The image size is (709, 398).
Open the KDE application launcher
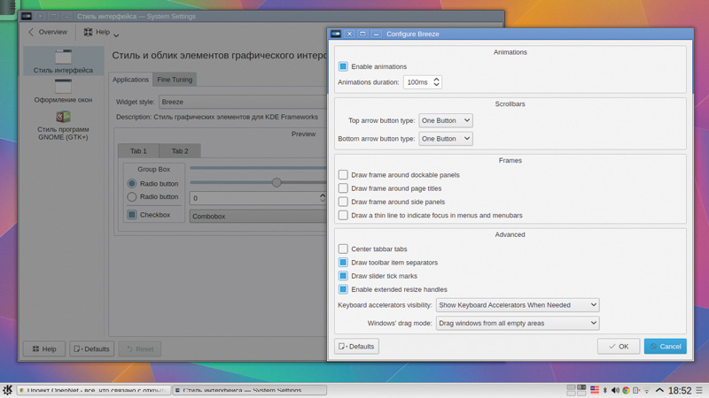[7, 390]
